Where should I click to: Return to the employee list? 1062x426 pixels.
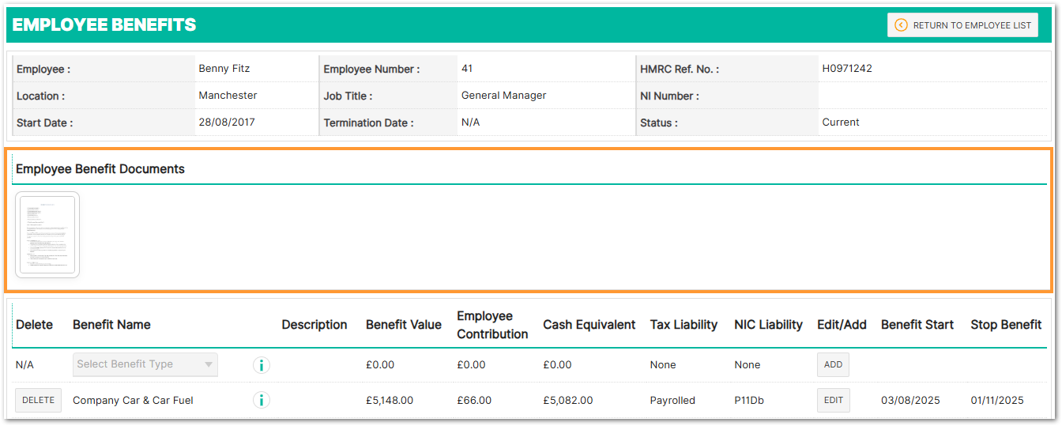[x=962, y=25]
